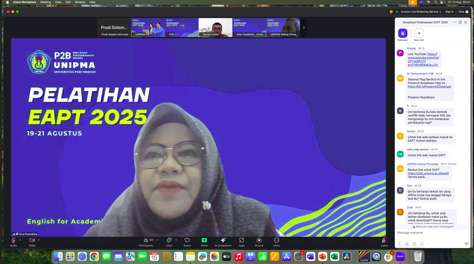Open the Apps icon in meeting toolbar
The image size is (474, 264).
click(x=242, y=240)
